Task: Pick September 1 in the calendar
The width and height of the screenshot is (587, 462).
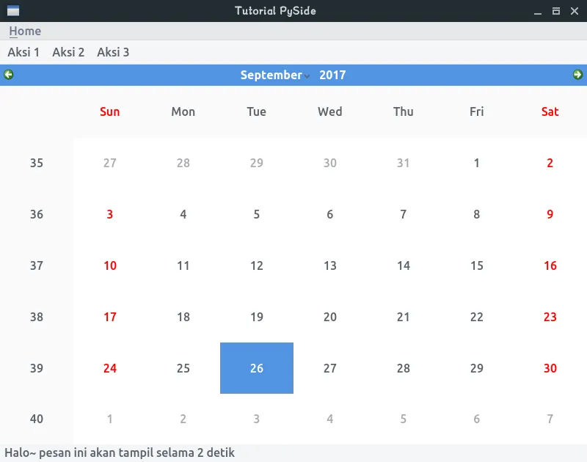Action: click(476, 163)
